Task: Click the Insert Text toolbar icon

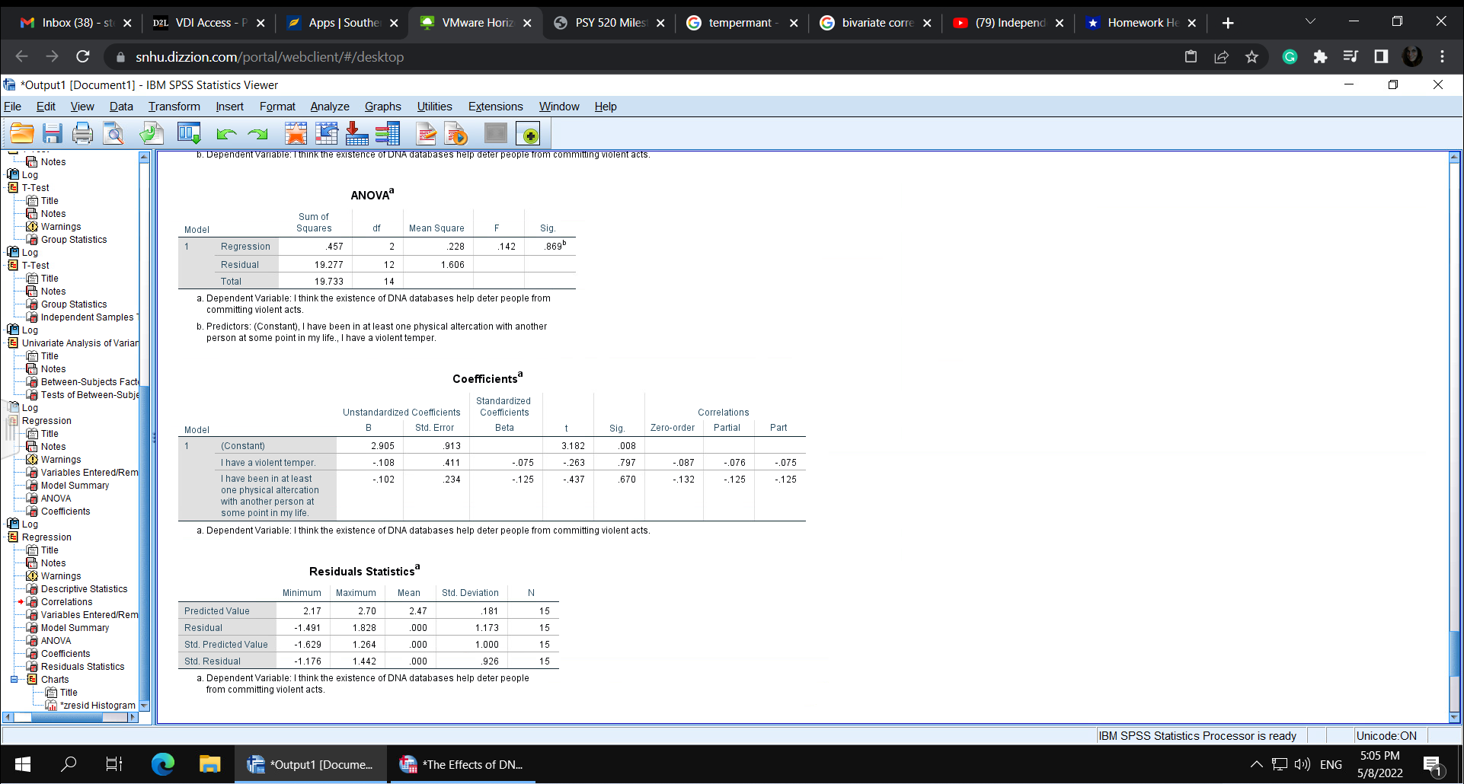Action: tap(425, 133)
